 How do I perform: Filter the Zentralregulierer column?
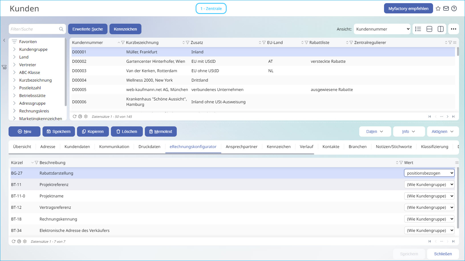coord(450,43)
